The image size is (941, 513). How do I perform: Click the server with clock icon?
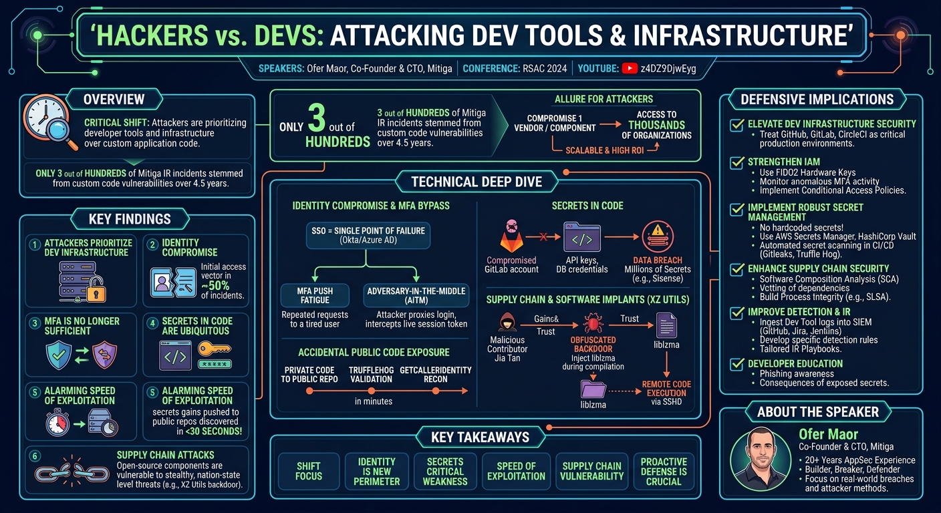[x=102, y=423]
